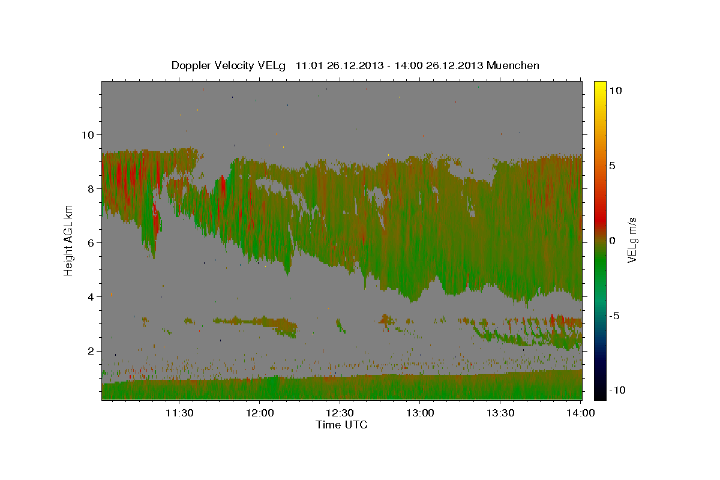Click the 13:00 time tick label

coord(420,413)
